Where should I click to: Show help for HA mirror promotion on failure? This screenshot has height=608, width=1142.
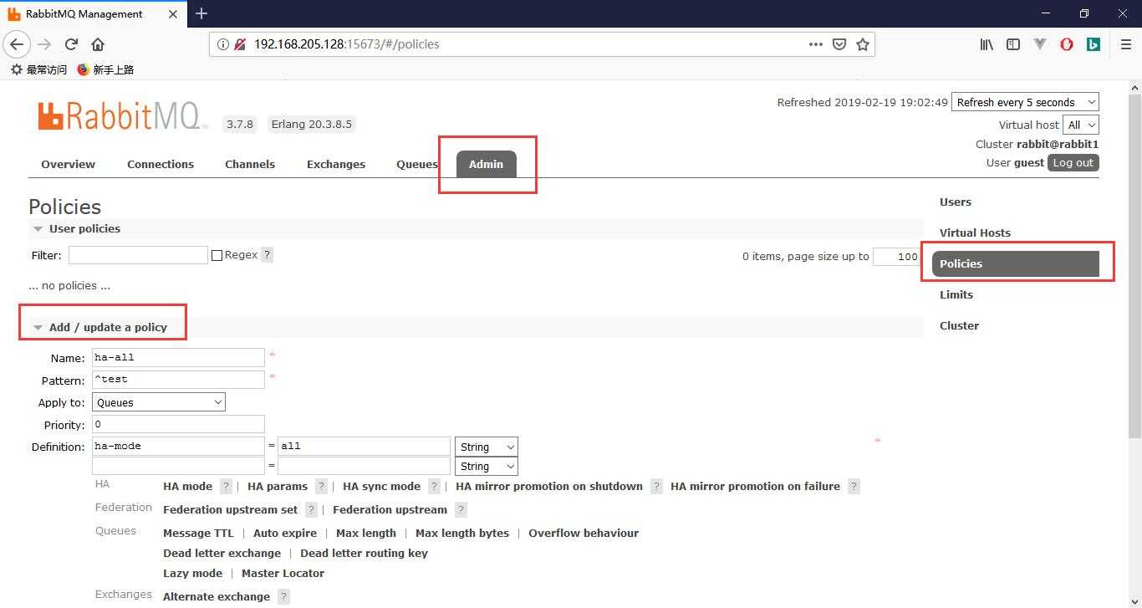pyautogui.click(x=854, y=486)
